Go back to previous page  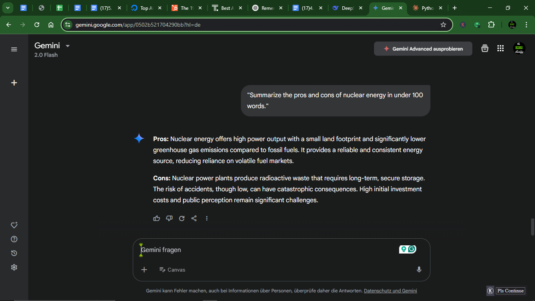click(x=9, y=25)
